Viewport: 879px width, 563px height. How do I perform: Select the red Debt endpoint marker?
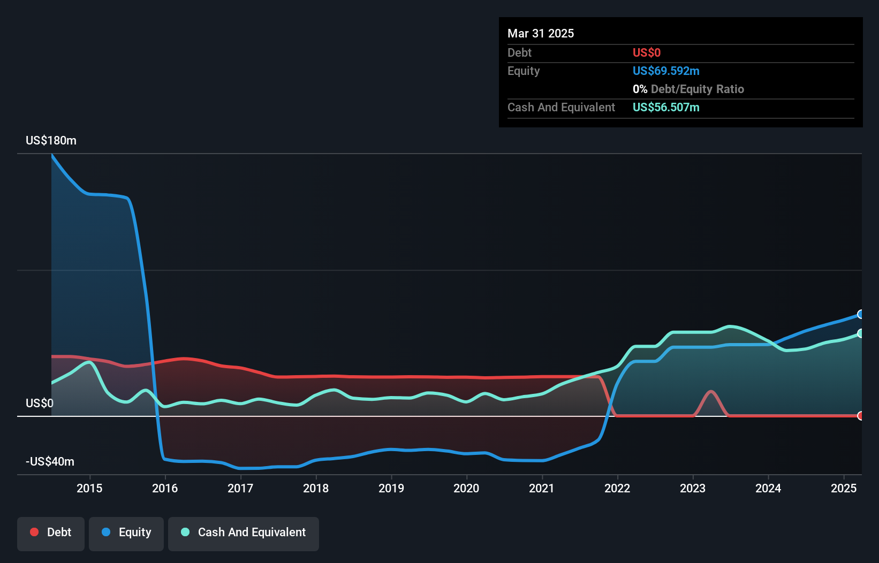860,416
